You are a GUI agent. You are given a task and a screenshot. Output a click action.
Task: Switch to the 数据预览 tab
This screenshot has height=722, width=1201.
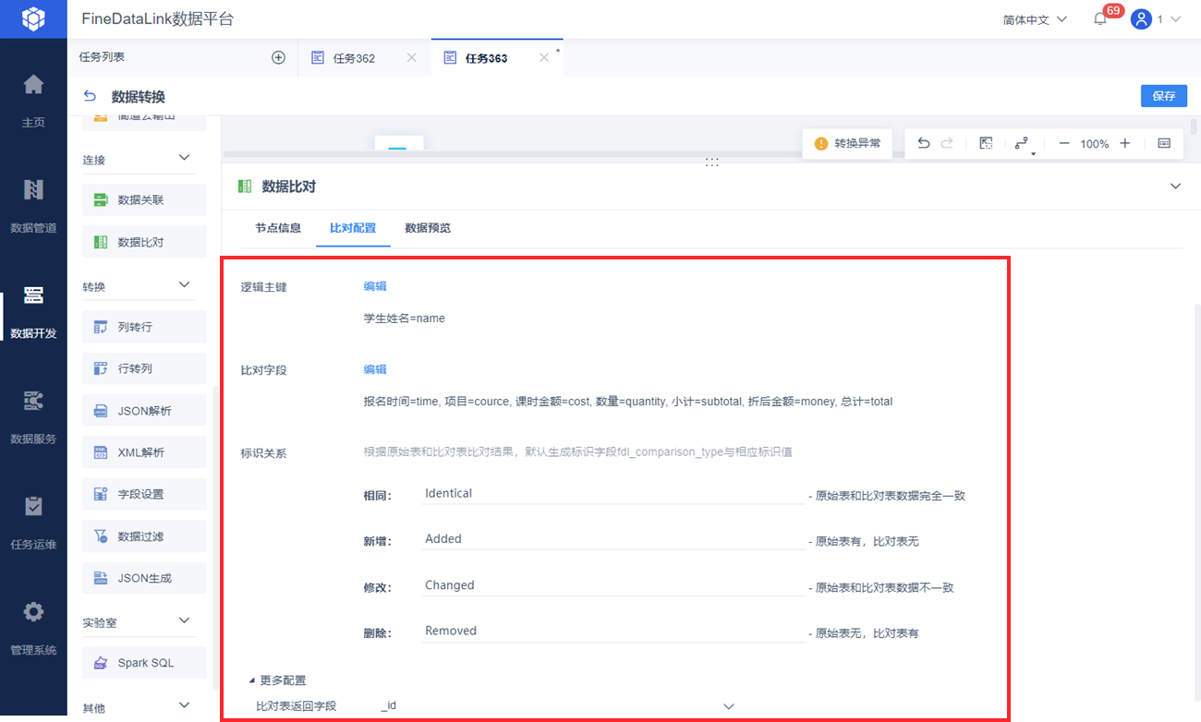[x=428, y=228]
